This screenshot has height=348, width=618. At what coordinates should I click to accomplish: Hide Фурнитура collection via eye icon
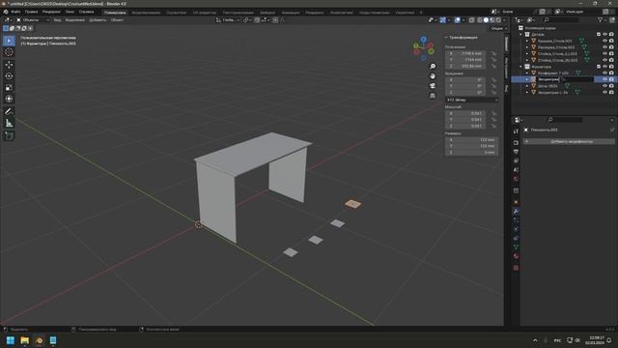point(605,67)
